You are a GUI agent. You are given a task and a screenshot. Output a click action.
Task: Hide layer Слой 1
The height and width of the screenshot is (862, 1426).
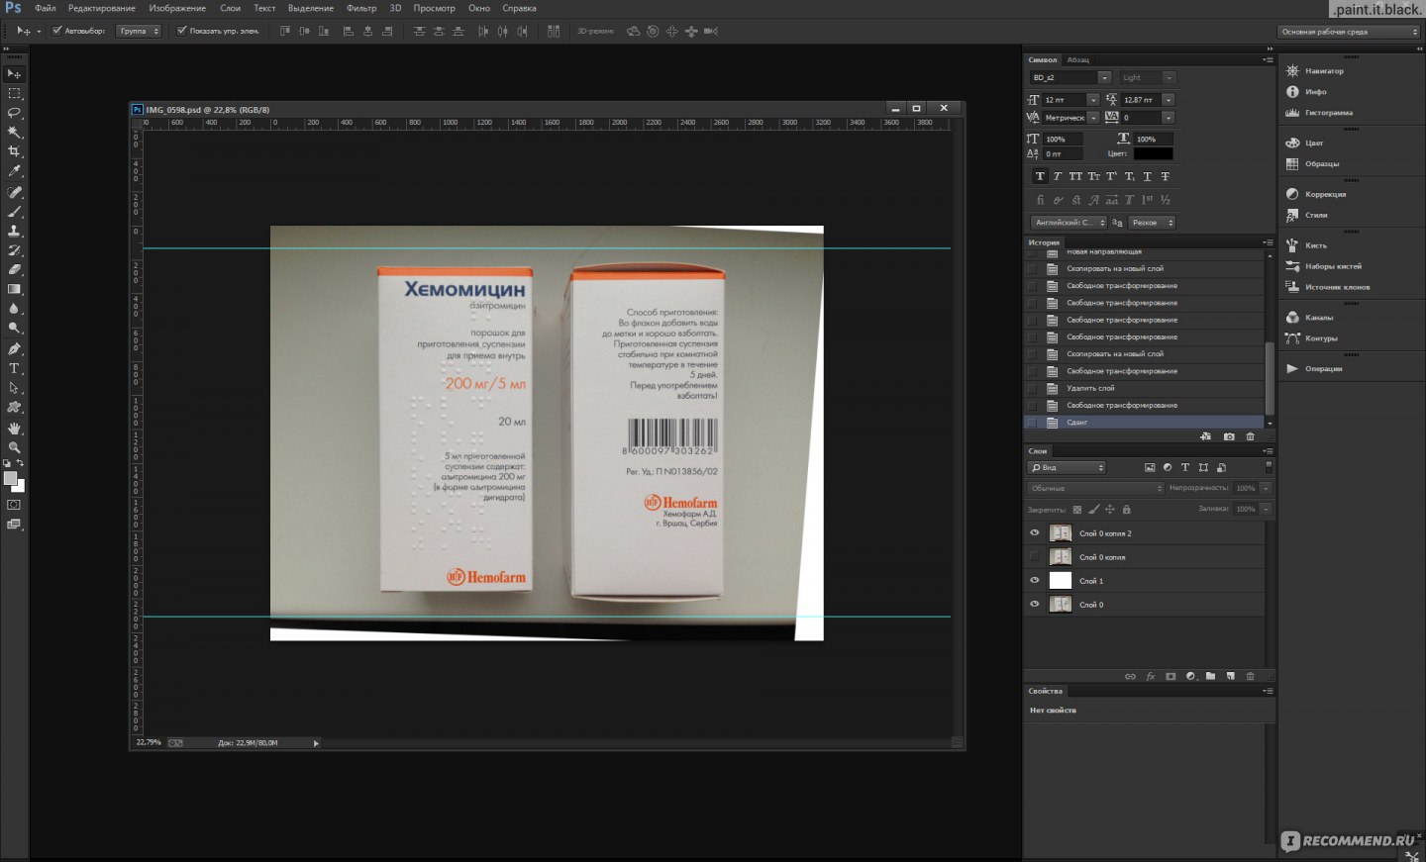tap(1035, 581)
